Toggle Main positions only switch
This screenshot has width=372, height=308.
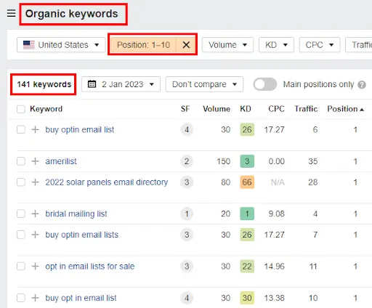[265, 84]
